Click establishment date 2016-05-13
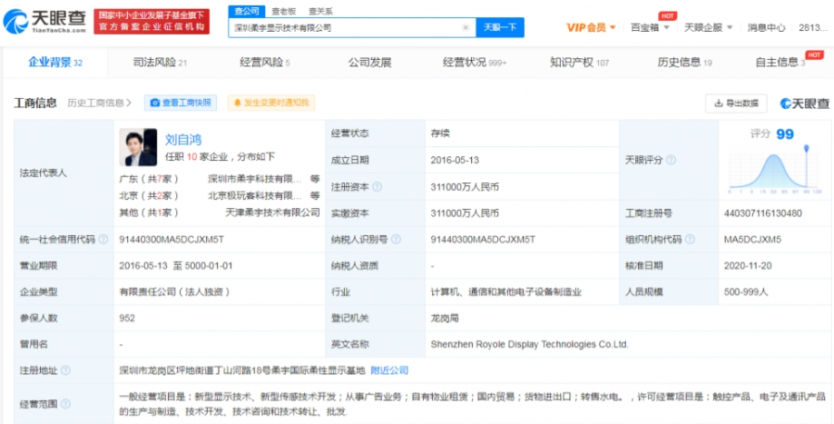The width and height of the screenshot is (834, 424). coord(454,160)
